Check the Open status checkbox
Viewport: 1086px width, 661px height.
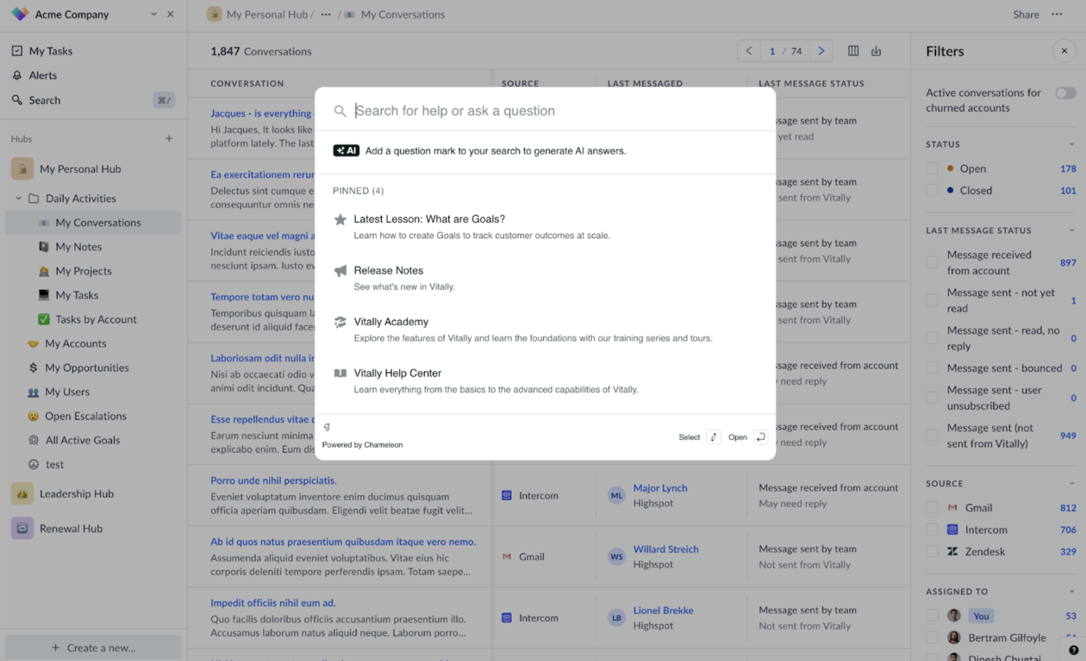(932, 169)
